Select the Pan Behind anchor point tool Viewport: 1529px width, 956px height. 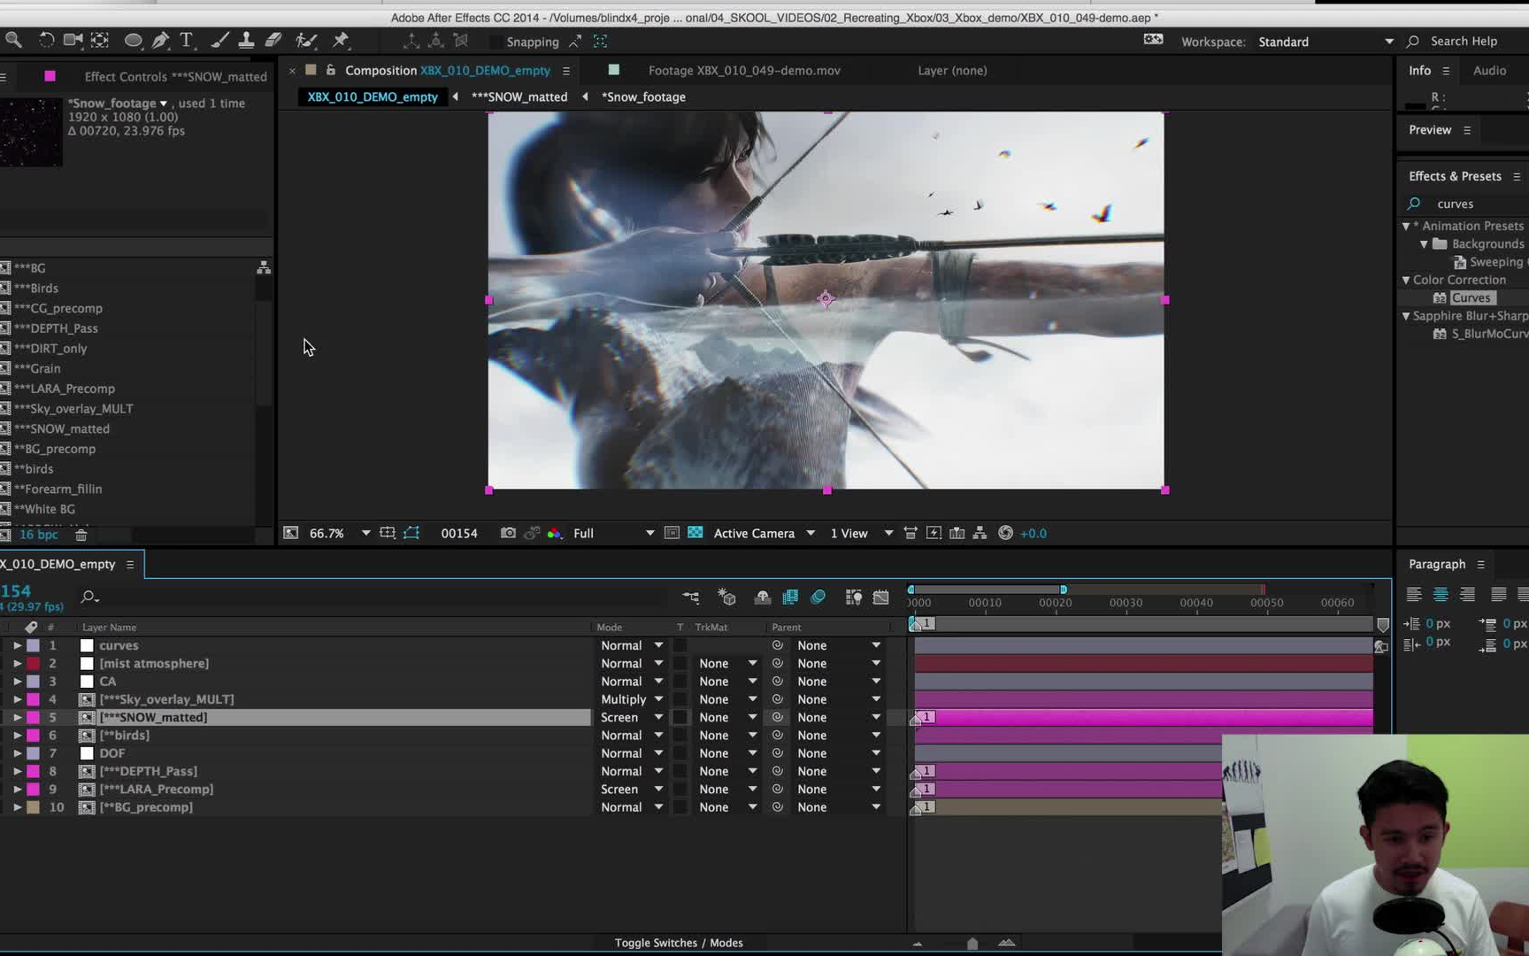click(x=100, y=40)
